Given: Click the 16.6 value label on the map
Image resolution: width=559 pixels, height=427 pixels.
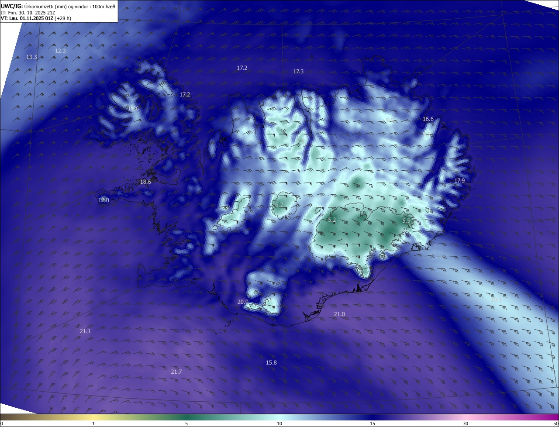Looking at the screenshot, I should [428, 119].
